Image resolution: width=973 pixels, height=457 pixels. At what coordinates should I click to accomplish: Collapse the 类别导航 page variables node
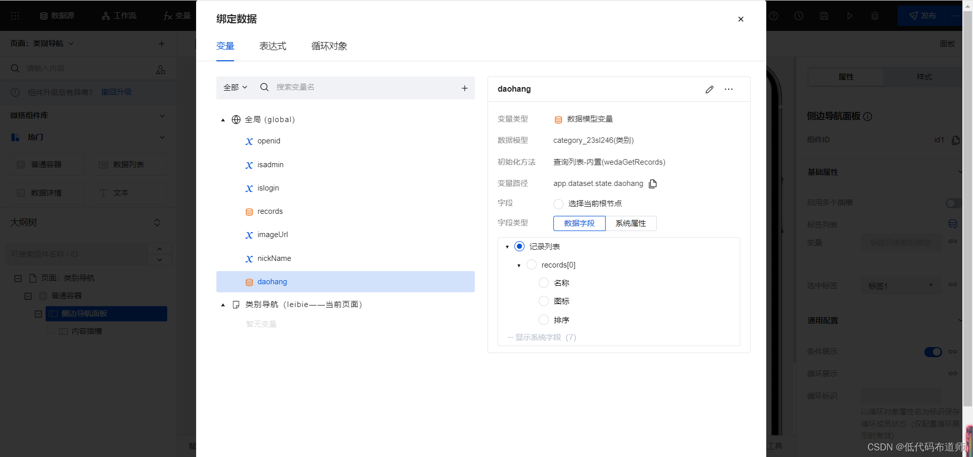click(x=222, y=305)
